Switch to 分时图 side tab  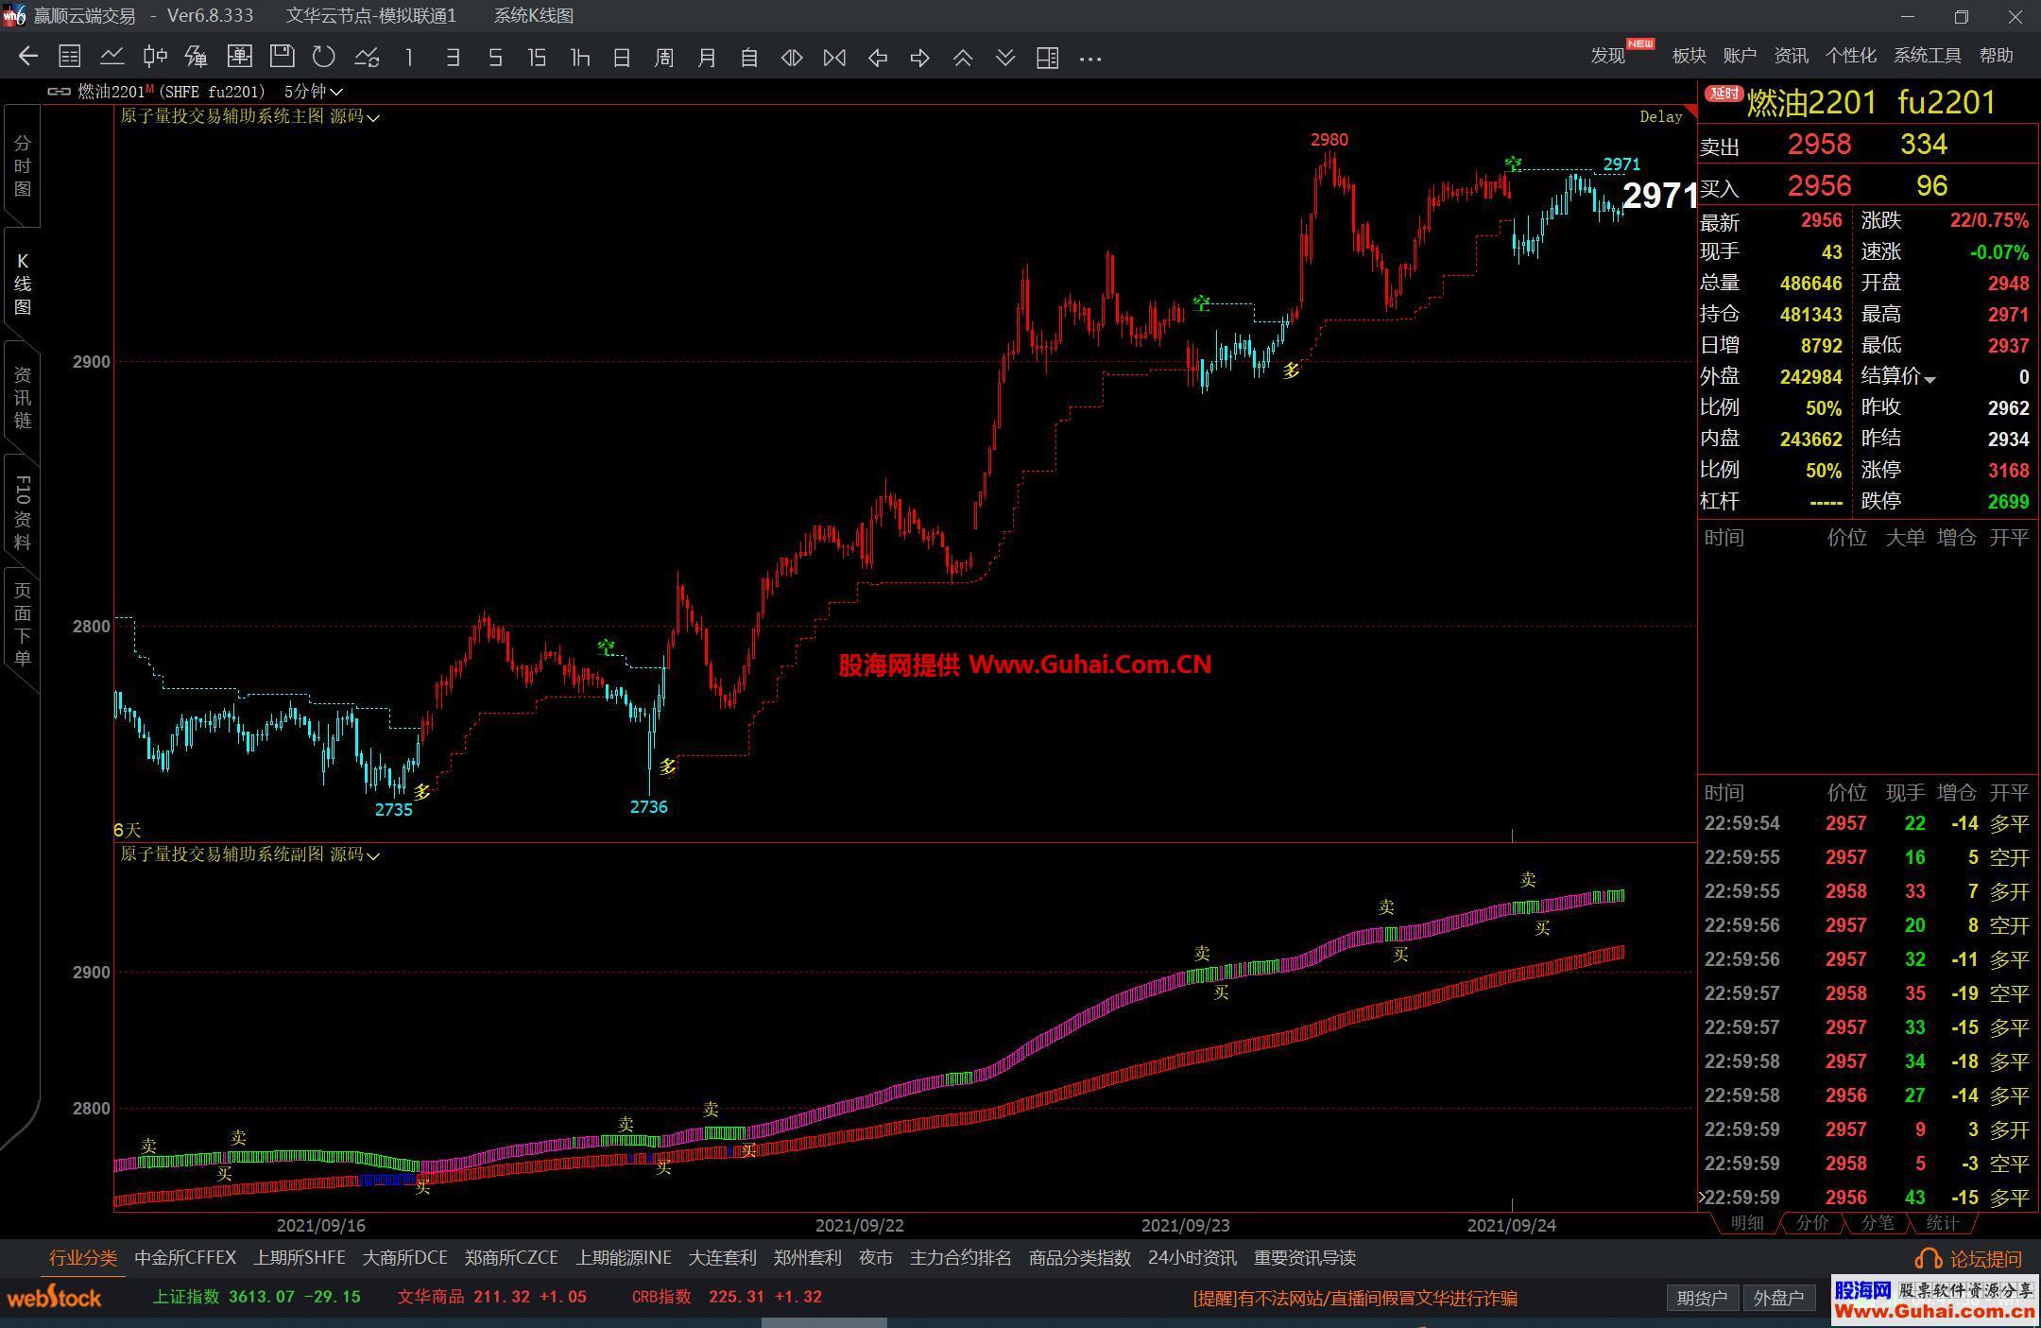[22, 166]
